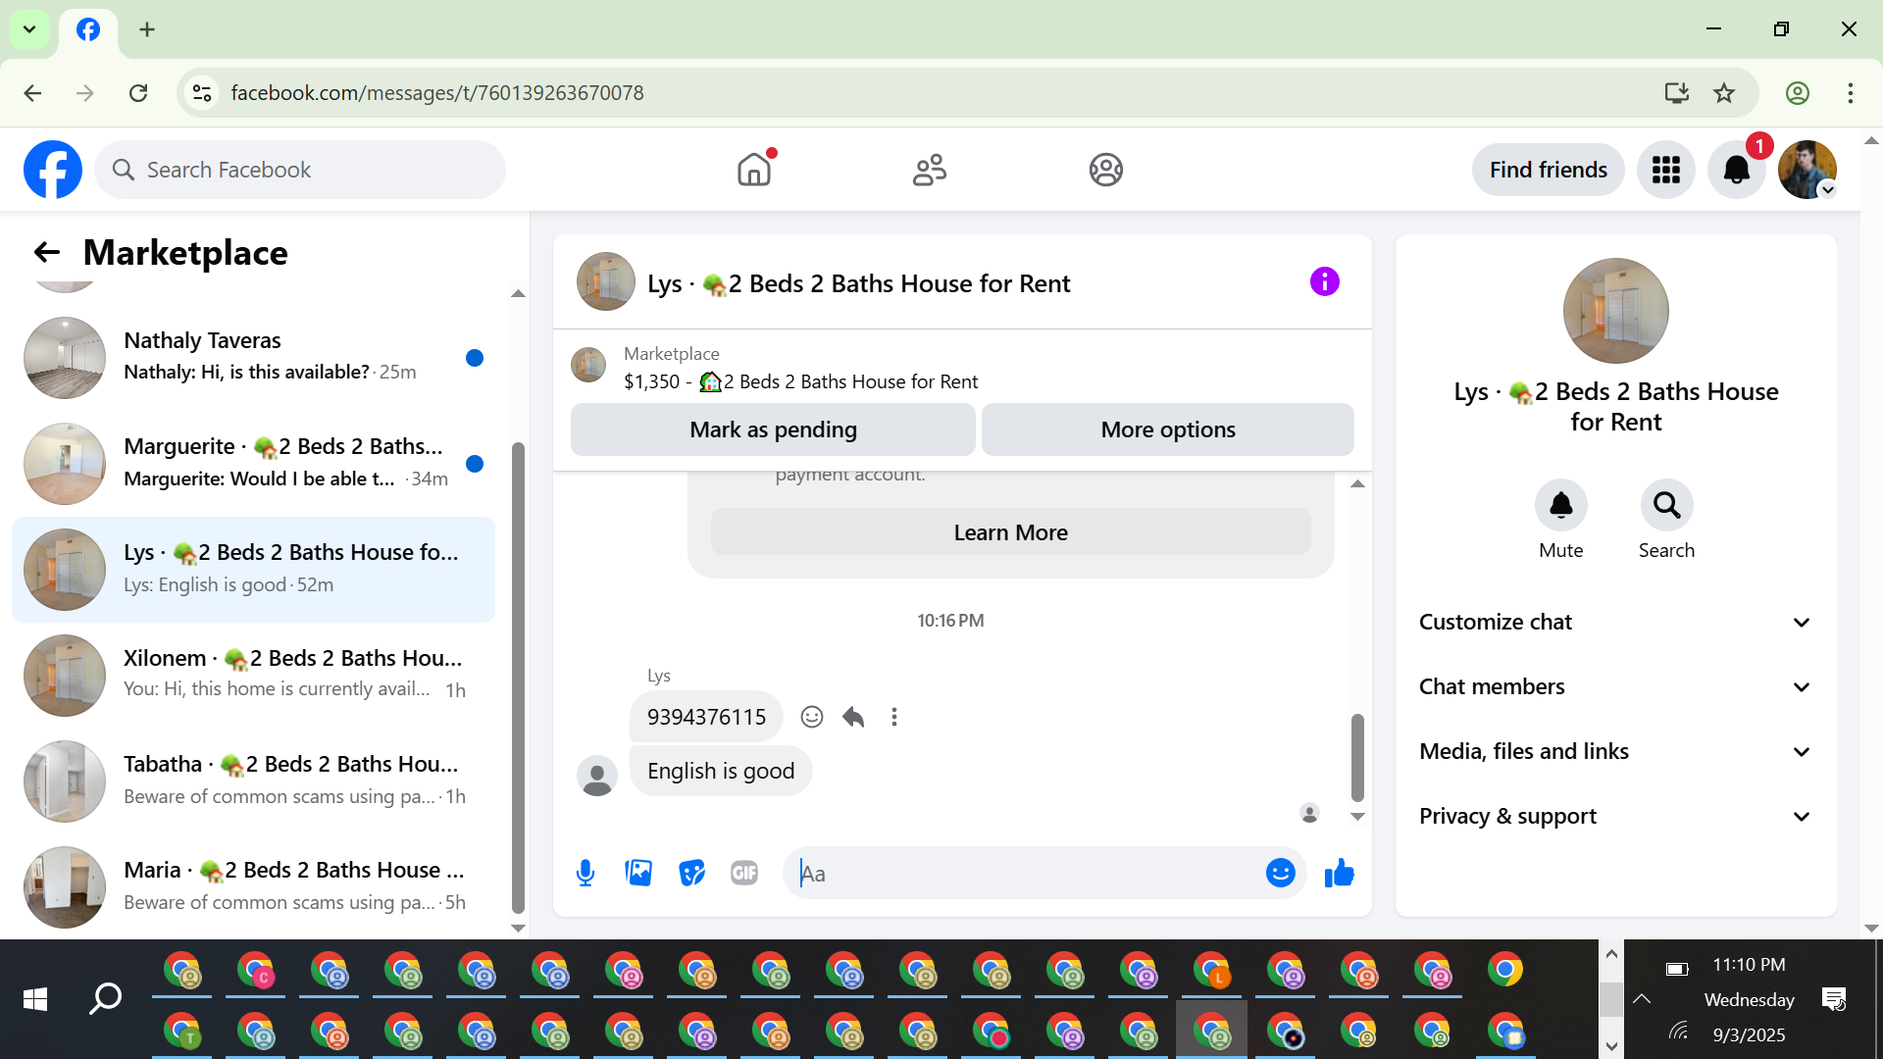Open the $1,350 Marketplace listing link
This screenshot has width=1883, height=1059.
pyautogui.click(x=800, y=381)
